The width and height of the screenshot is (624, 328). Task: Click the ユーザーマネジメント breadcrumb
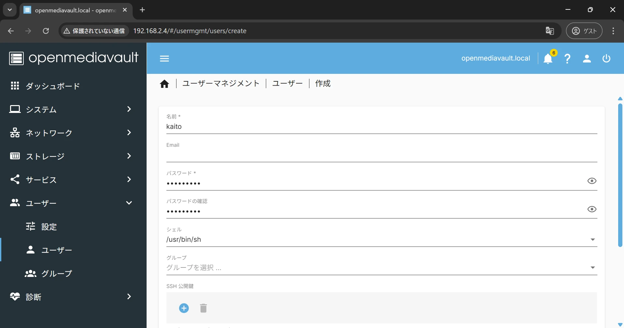pyautogui.click(x=221, y=84)
